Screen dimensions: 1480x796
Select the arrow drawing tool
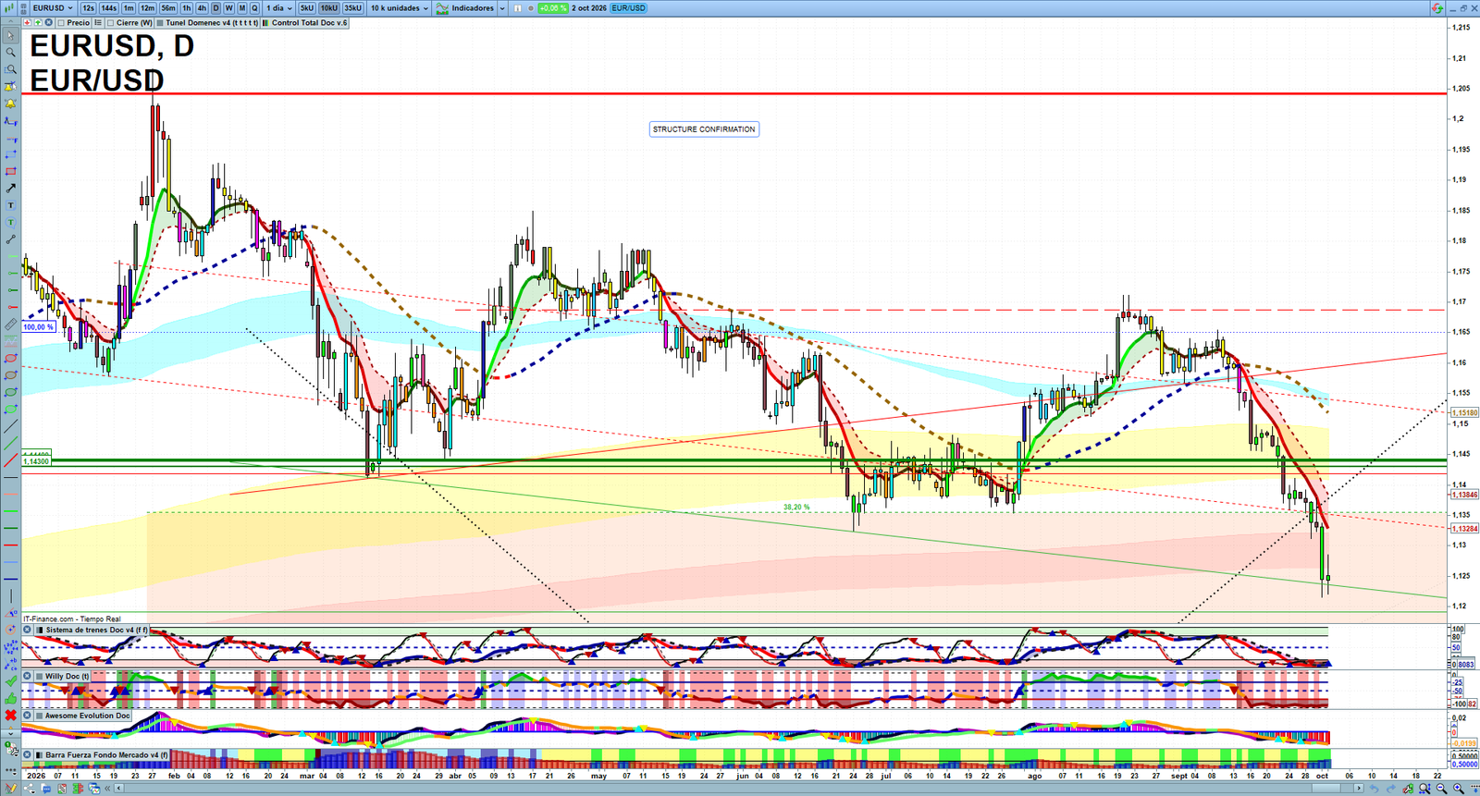(11, 189)
